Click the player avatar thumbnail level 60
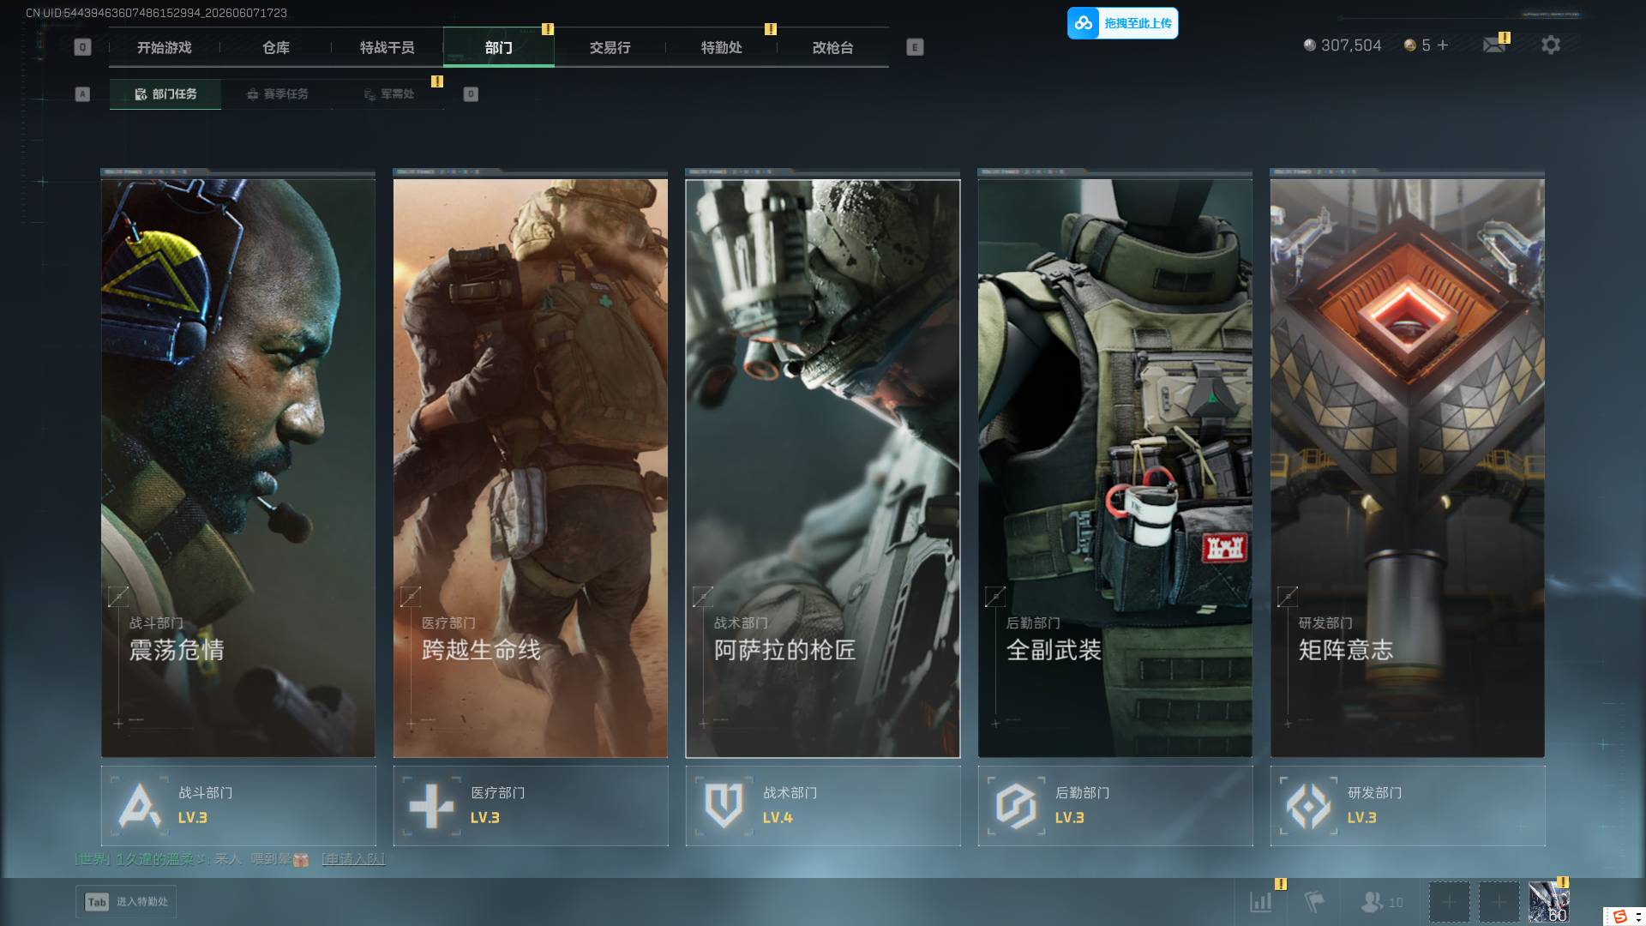Viewport: 1646px width, 926px height. pyautogui.click(x=1549, y=902)
